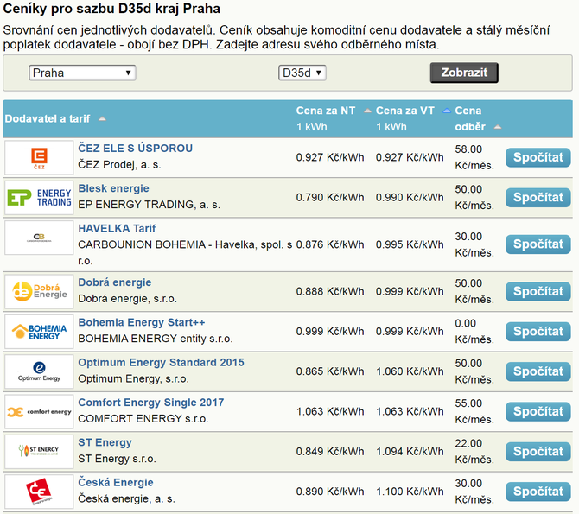Sort by supplier name arrow

coord(102,119)
